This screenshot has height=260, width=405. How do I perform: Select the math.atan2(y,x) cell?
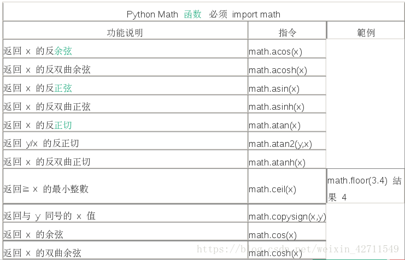pos(280,144)
